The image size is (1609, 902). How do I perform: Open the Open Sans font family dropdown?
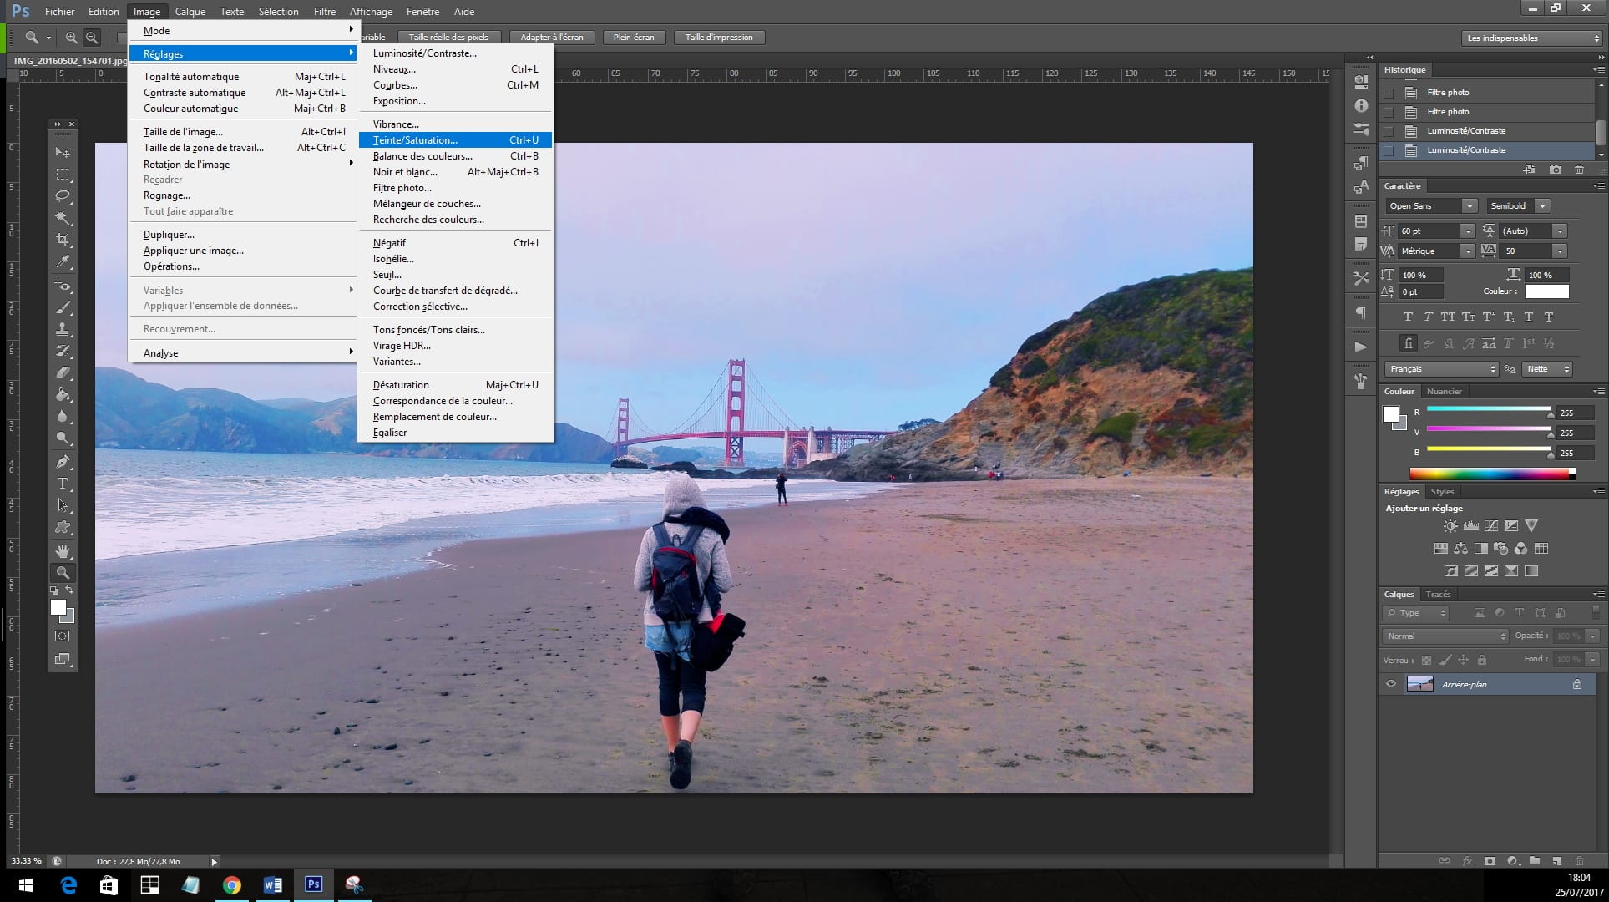coord(1468,206)
